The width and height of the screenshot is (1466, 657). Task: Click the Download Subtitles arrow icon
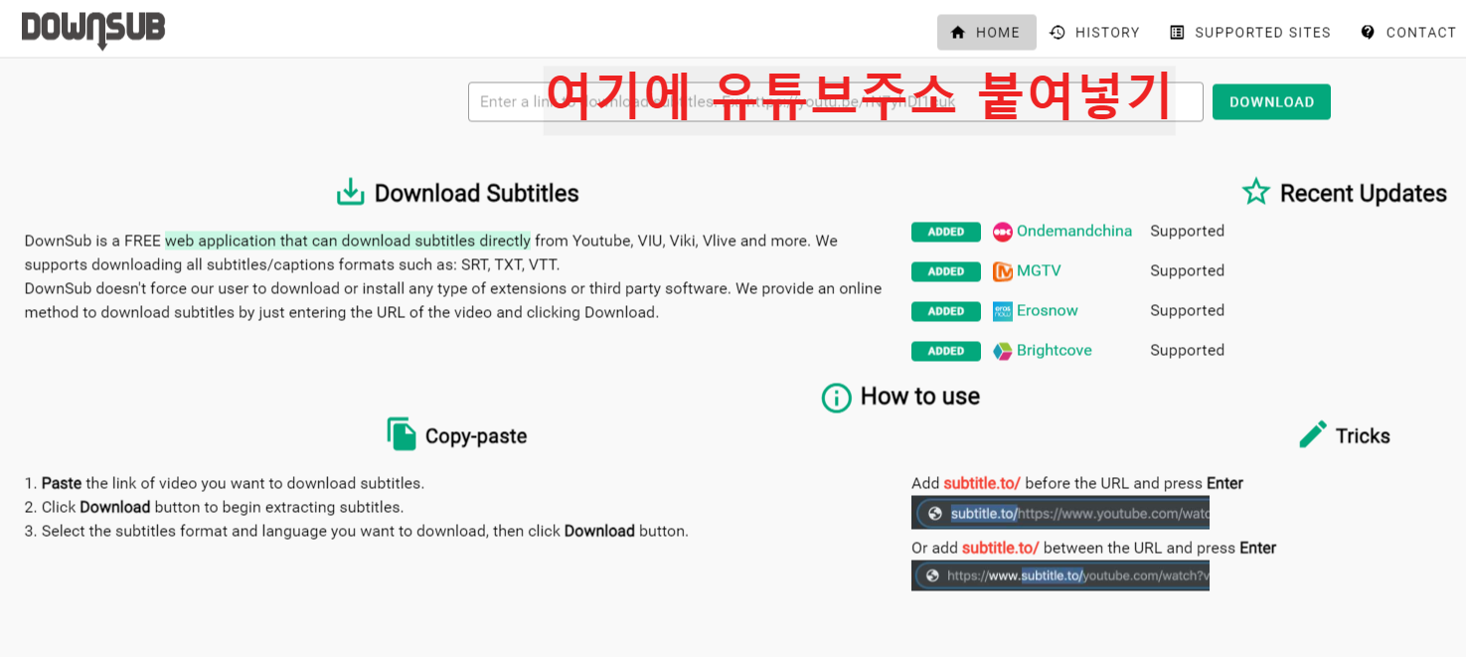(x=351, y=192)
